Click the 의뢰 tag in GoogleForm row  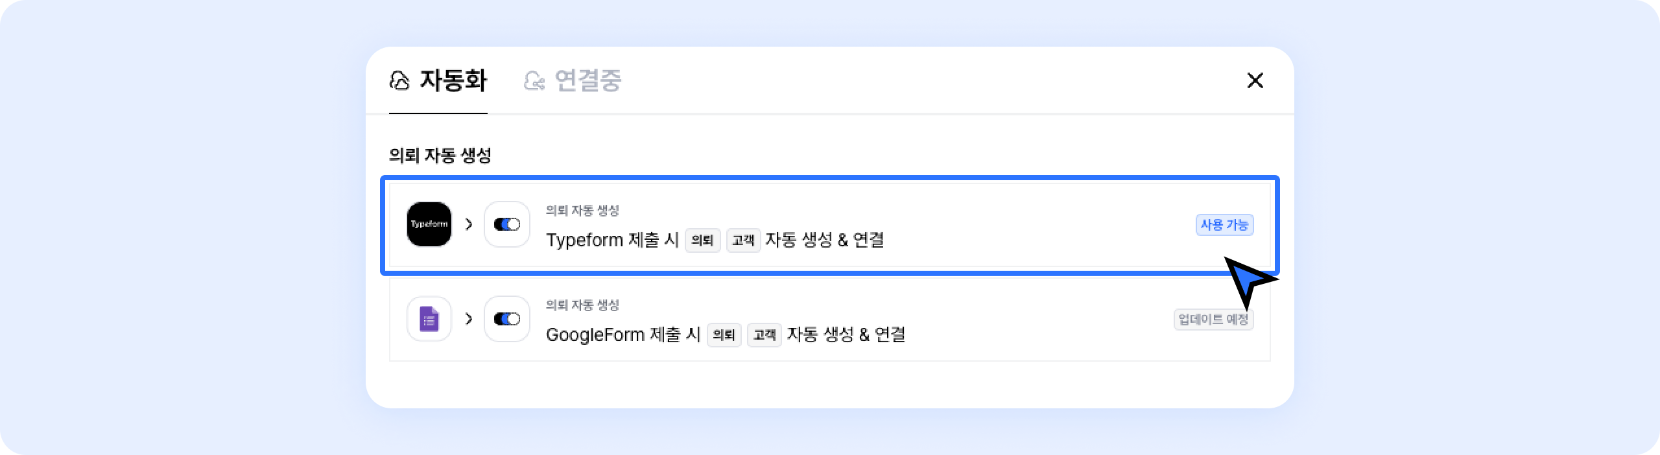coord(724,335)
